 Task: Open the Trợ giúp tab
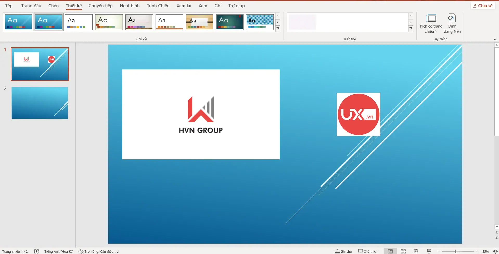coord(236,6)
